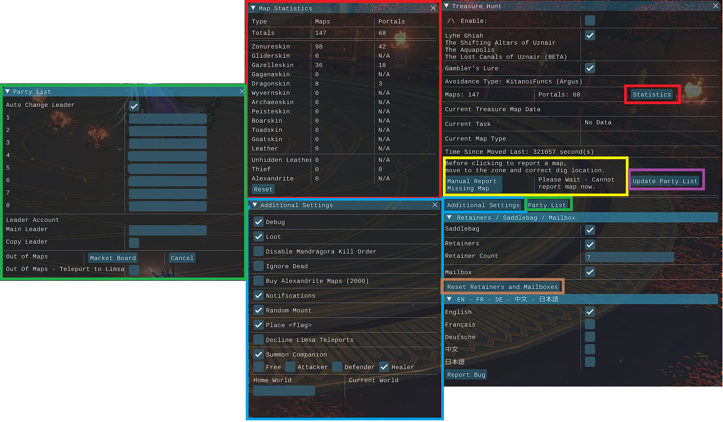Close the Map Statistics window
The height and width of the screenshot is (422, 723).
click(433, 8)
